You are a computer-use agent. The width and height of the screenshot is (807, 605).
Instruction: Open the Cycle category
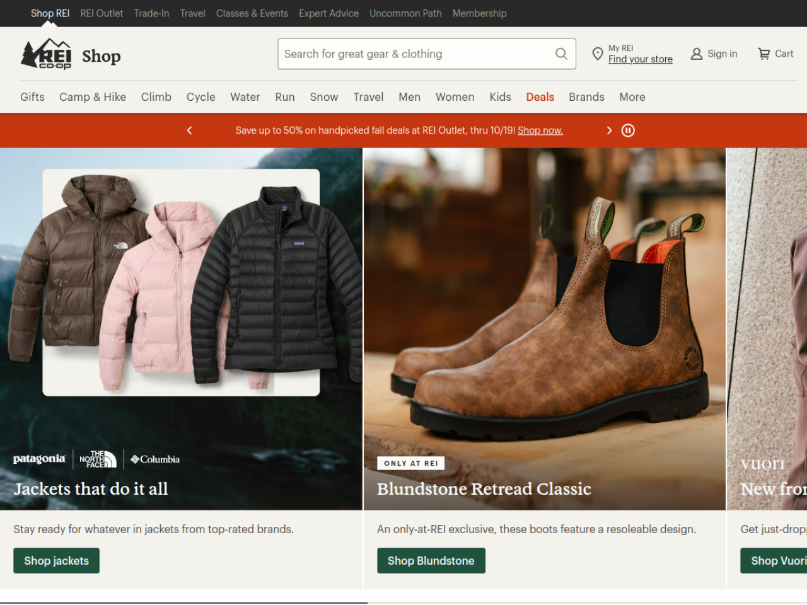tap(200, 97)
